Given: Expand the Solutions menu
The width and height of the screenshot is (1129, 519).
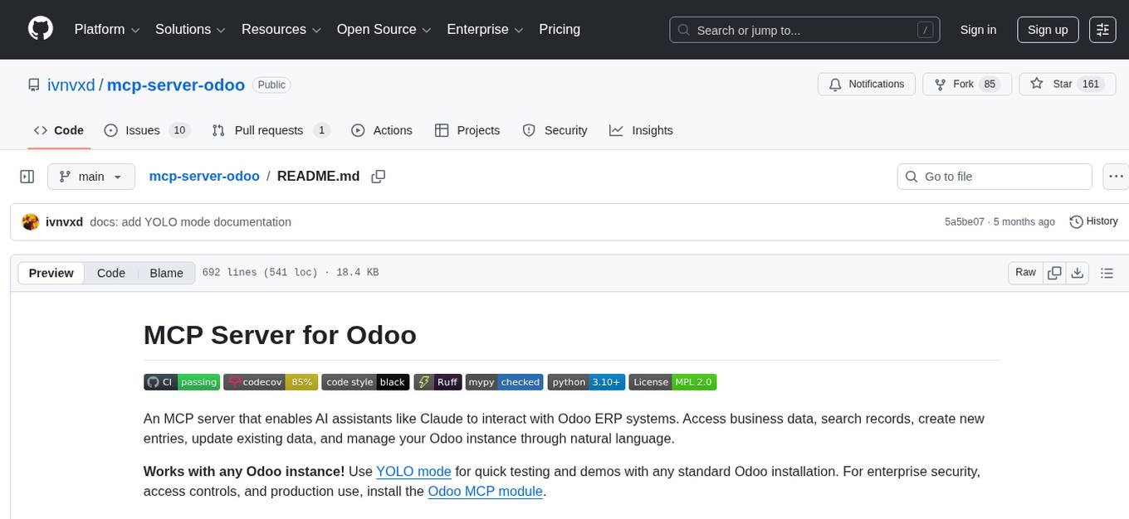Looking at the screenshot, I should pyautogui.click(x=189, y=29).
